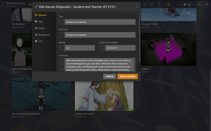Click the Poster picture icon

[x=36, y=28]
